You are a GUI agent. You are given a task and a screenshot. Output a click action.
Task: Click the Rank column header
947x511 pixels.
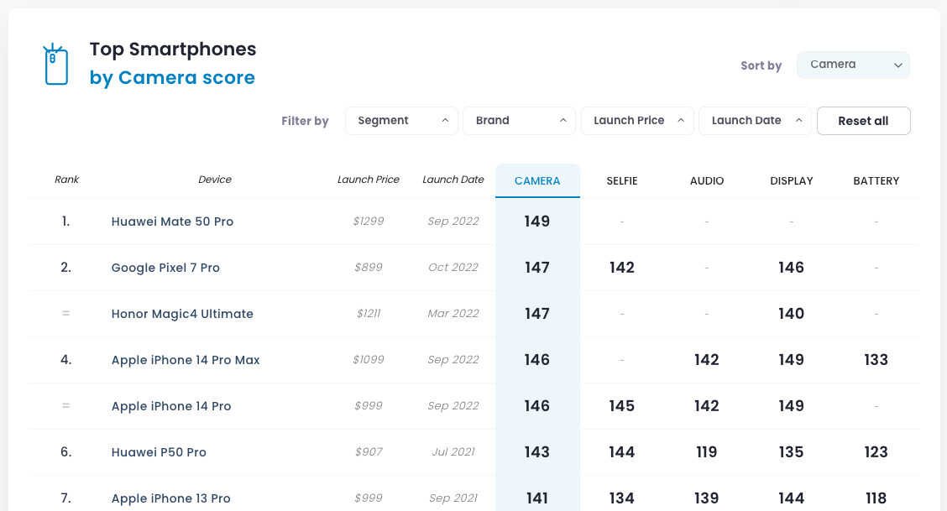click(x=66, y=180)
